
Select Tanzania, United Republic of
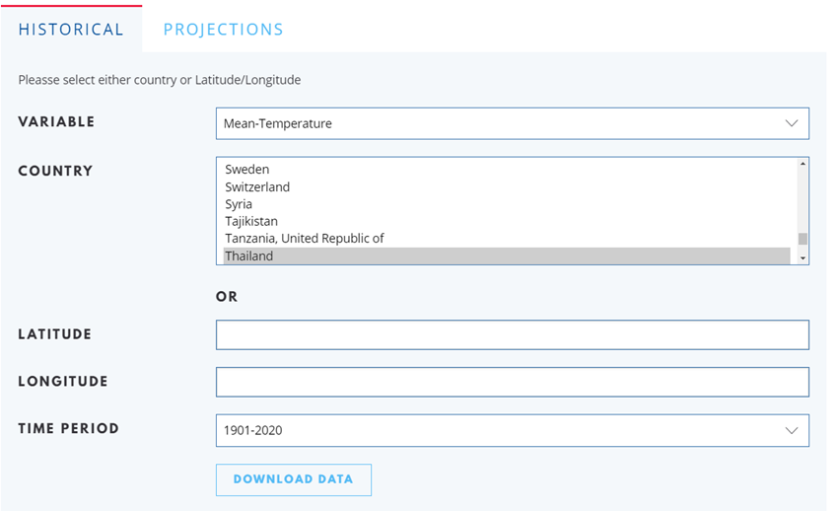tap(304, 238)
